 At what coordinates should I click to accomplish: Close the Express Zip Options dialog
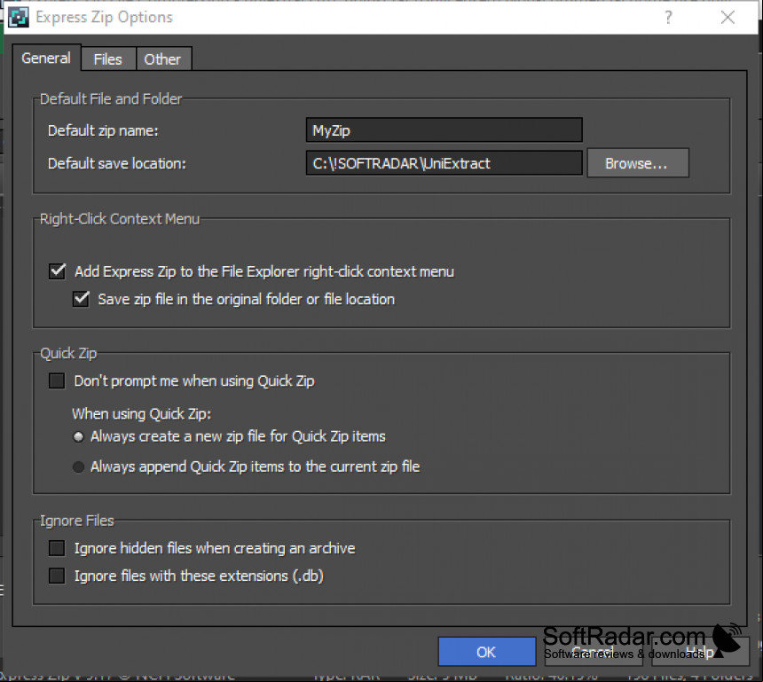(728, 18)
